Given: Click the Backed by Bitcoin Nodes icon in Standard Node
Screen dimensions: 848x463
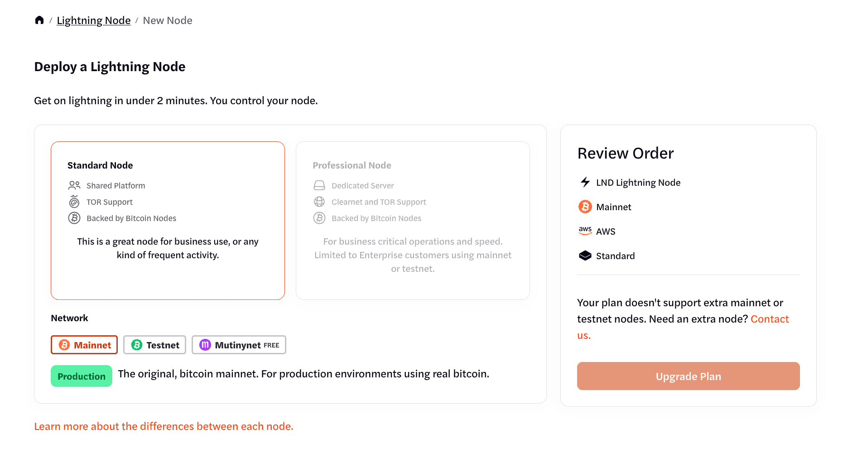Looking at the screenshot, I should (74, 218).
